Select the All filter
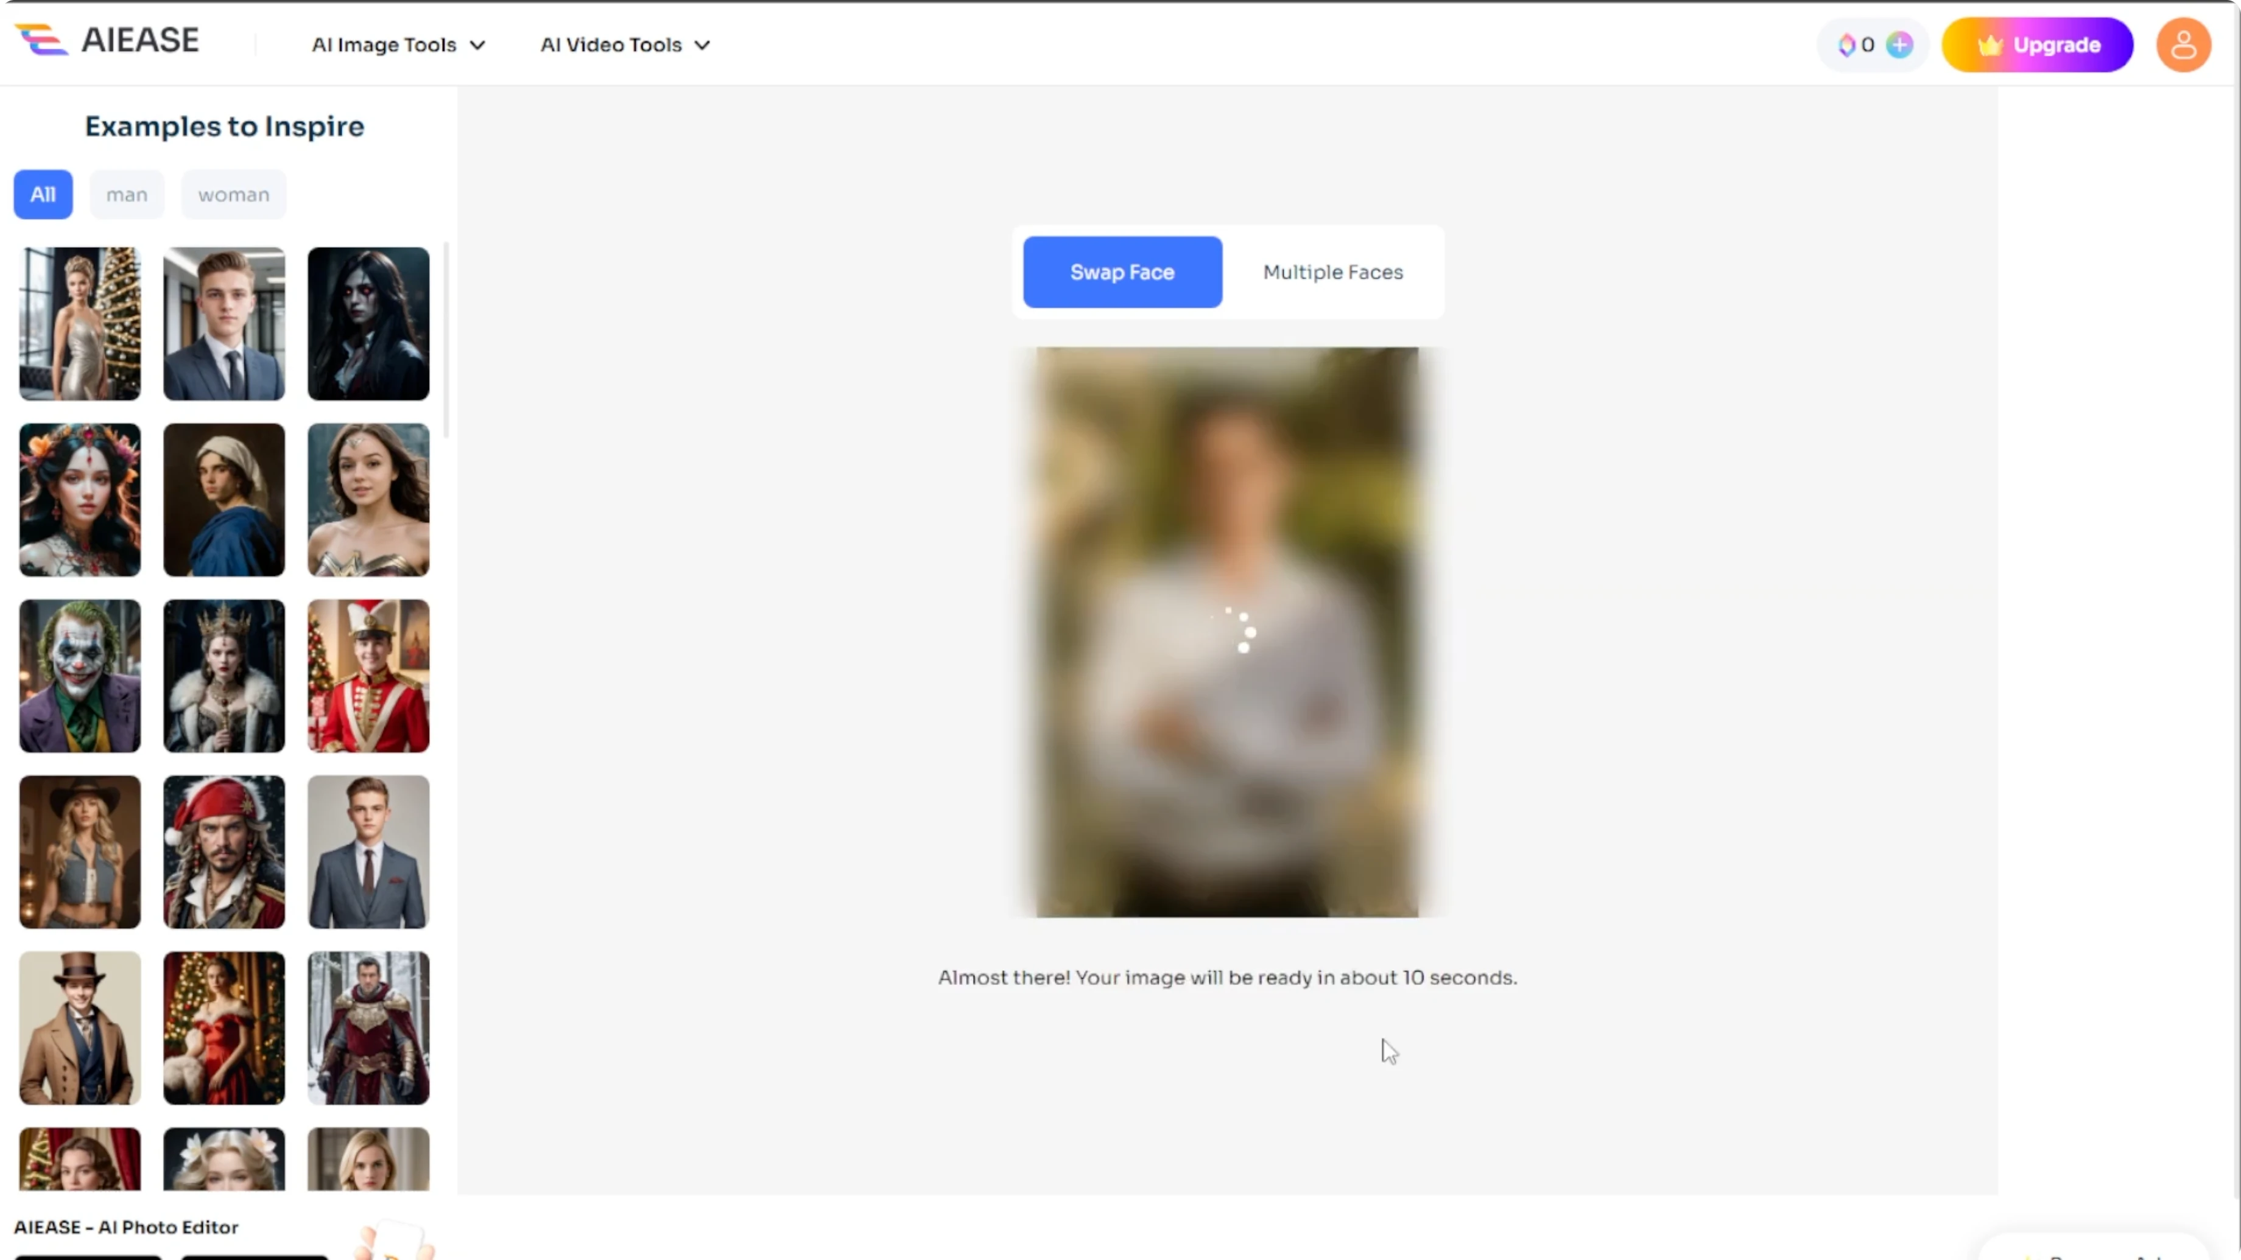2241x1260 pixels. pos(43,195)
